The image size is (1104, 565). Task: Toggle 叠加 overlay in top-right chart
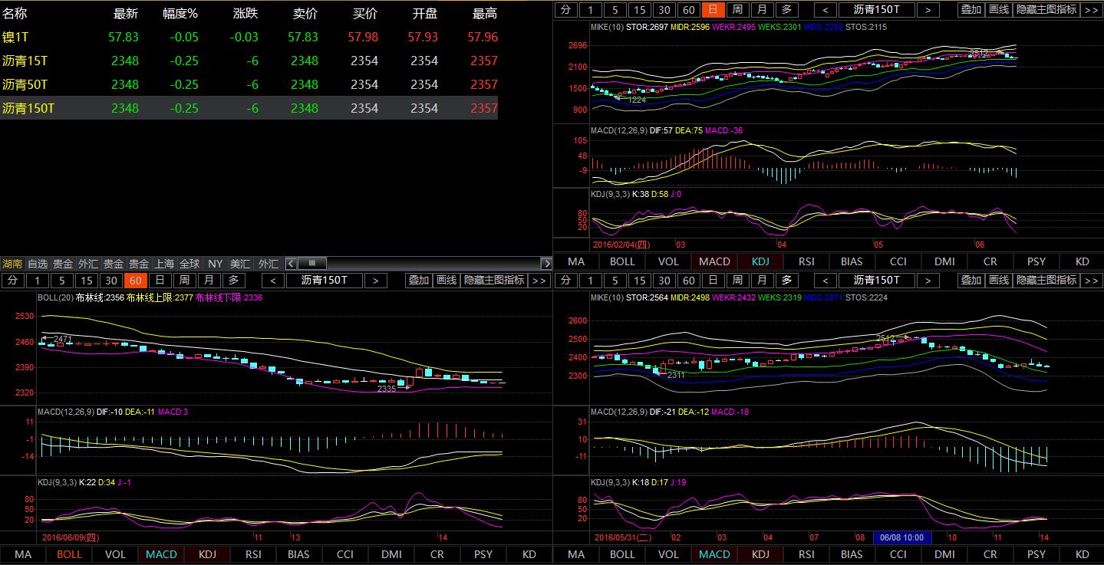[971, 9]
